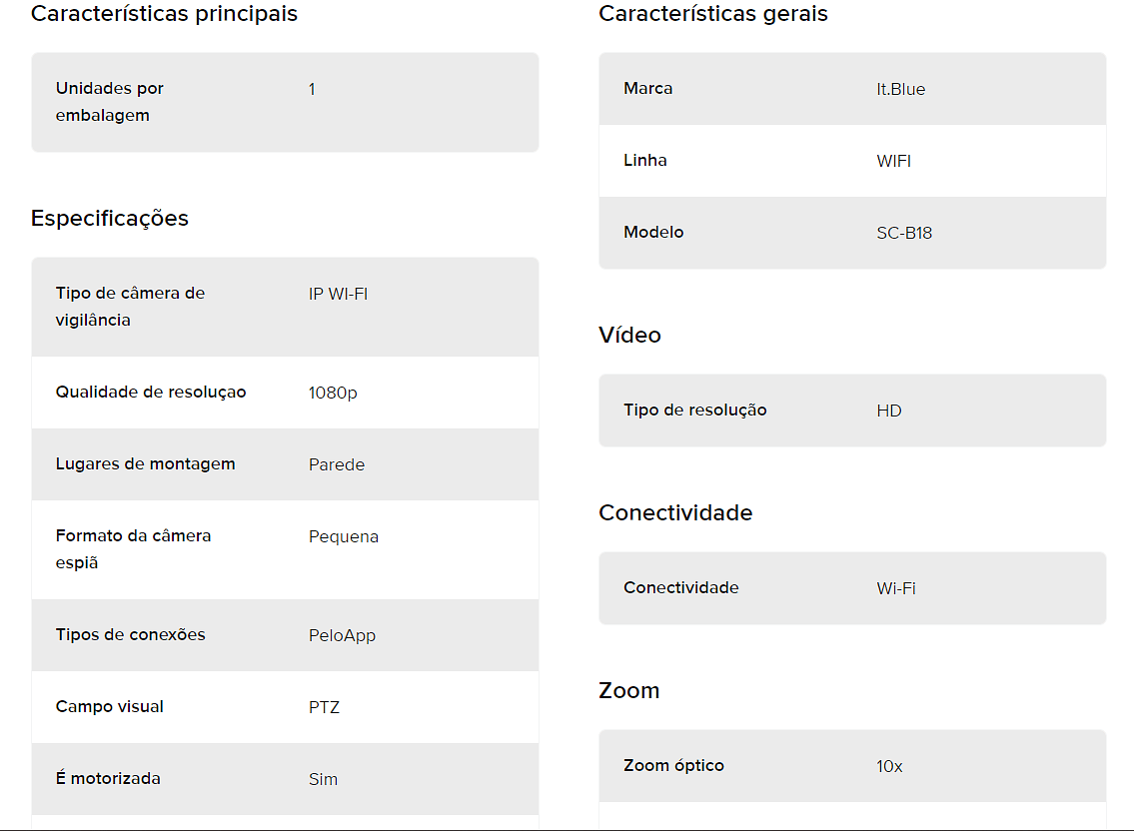Select the 'It.Blue' brand value
The width and height of the screenshot is (1134, 831).
click(900, 89)
